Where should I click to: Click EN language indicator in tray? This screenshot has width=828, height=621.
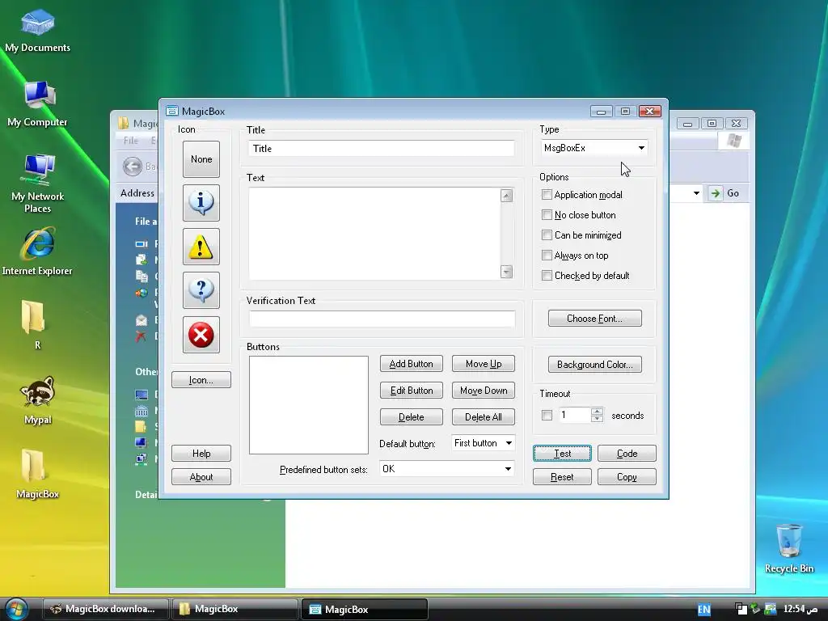[x=704, y=610]
